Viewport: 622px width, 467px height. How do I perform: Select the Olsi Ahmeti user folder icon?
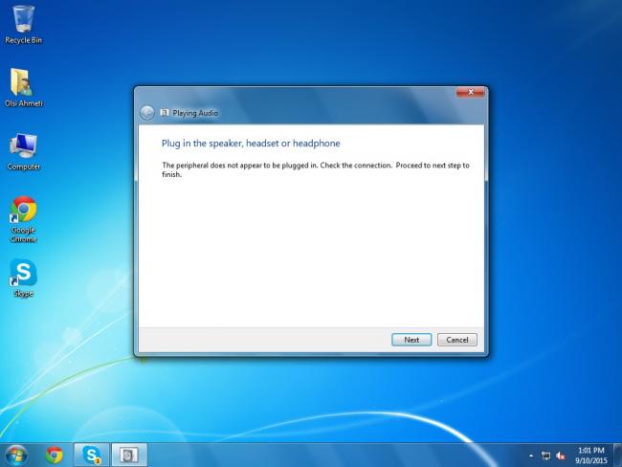point(23,88)
